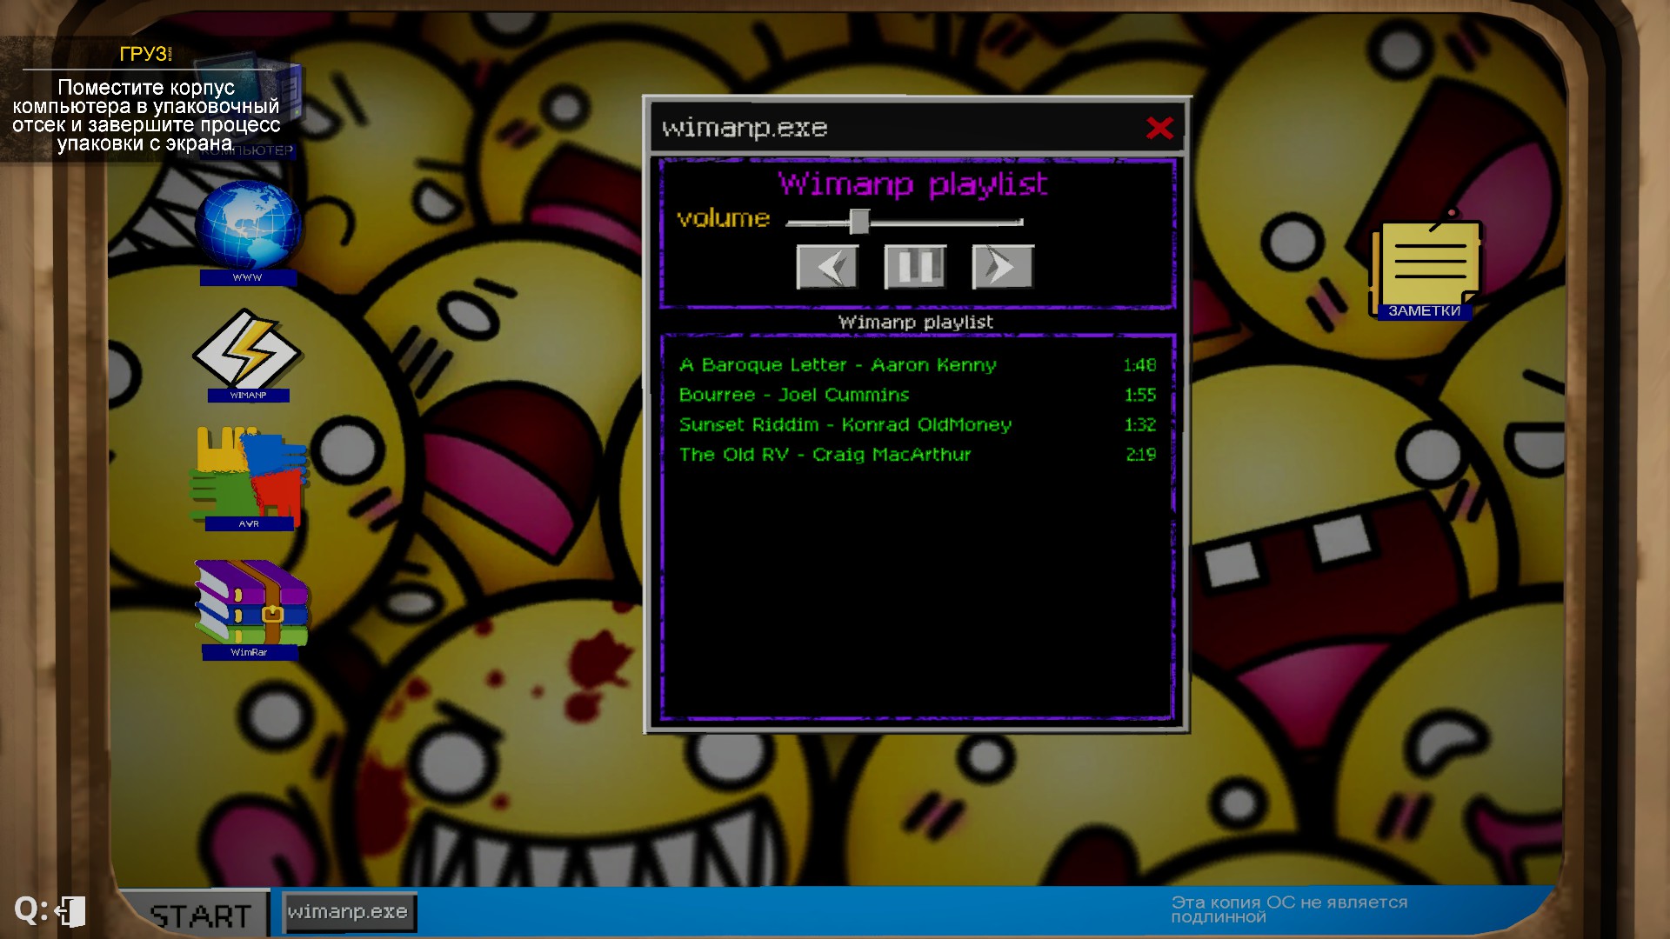Screen dimensions: 1670x939
Task: Skip to the previous track in Wimanp
Action: tap(827, 267)
